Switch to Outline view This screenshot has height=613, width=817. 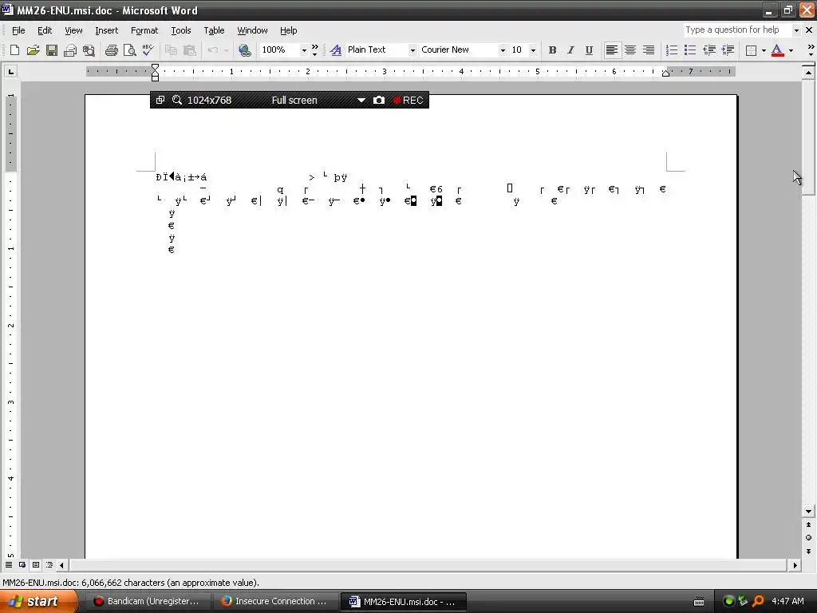tap(49, 564)
